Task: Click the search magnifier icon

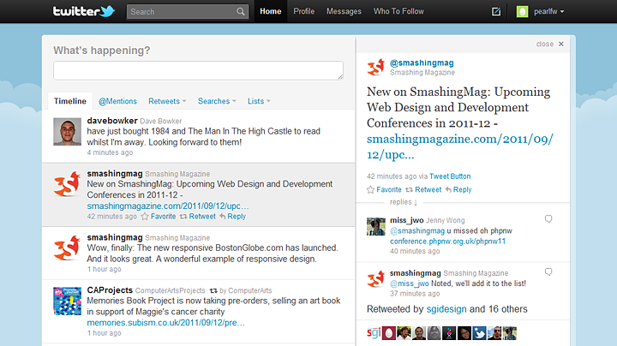Action: (241, 12)
